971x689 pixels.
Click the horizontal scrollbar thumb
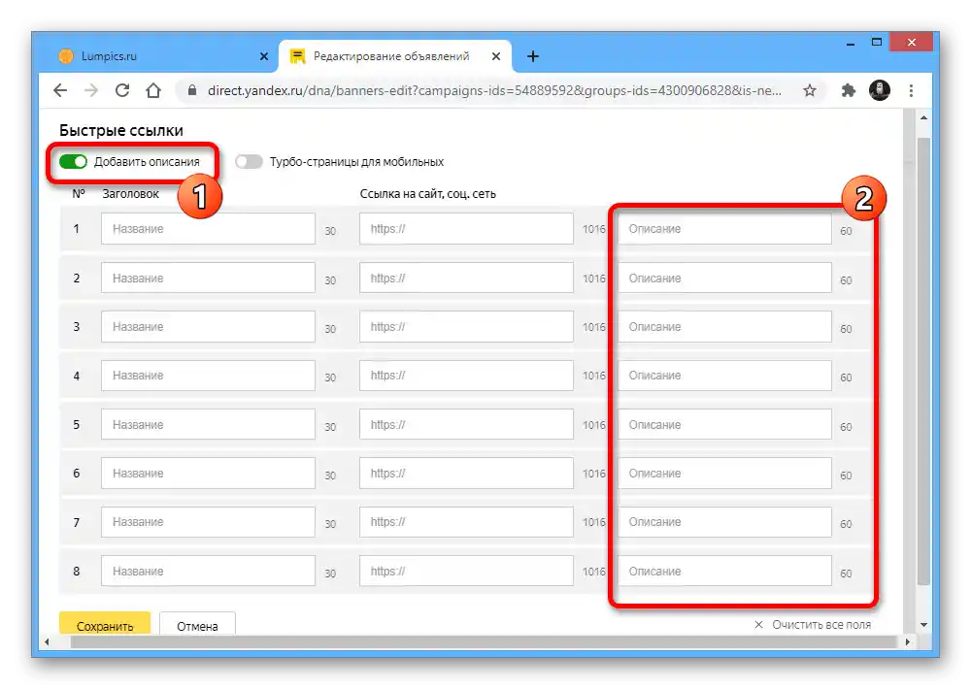pos(484,642)
